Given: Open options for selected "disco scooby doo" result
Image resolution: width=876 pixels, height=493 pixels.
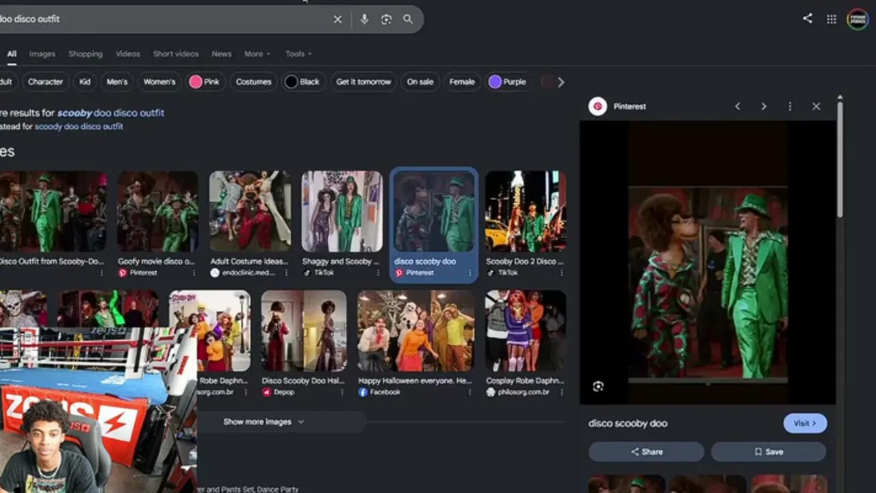Looking at the screenshot, I should pos(469,273).
